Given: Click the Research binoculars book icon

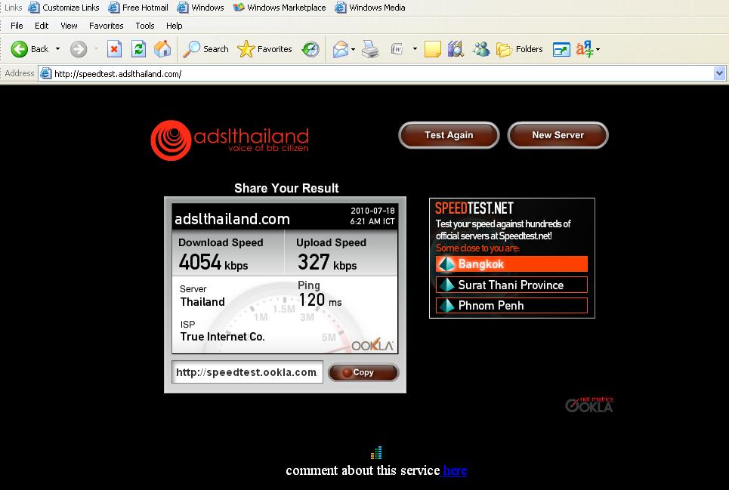Looking at the screenshot, I should 455,49.
